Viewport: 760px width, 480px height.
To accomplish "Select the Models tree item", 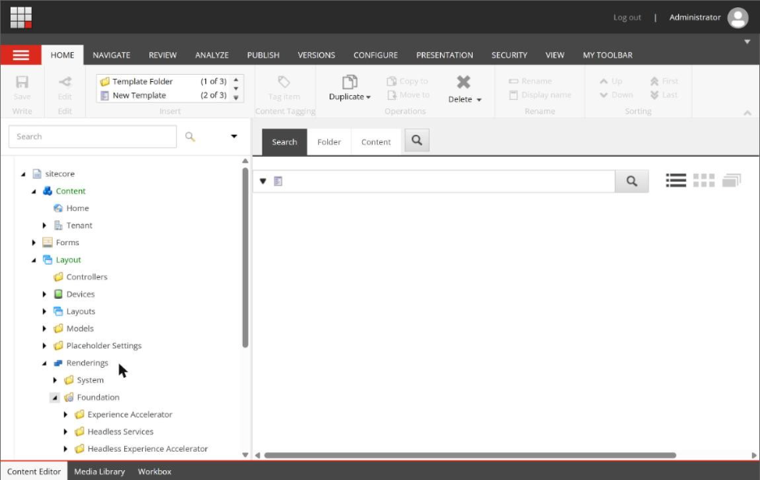I will click(x=80, y=328).
